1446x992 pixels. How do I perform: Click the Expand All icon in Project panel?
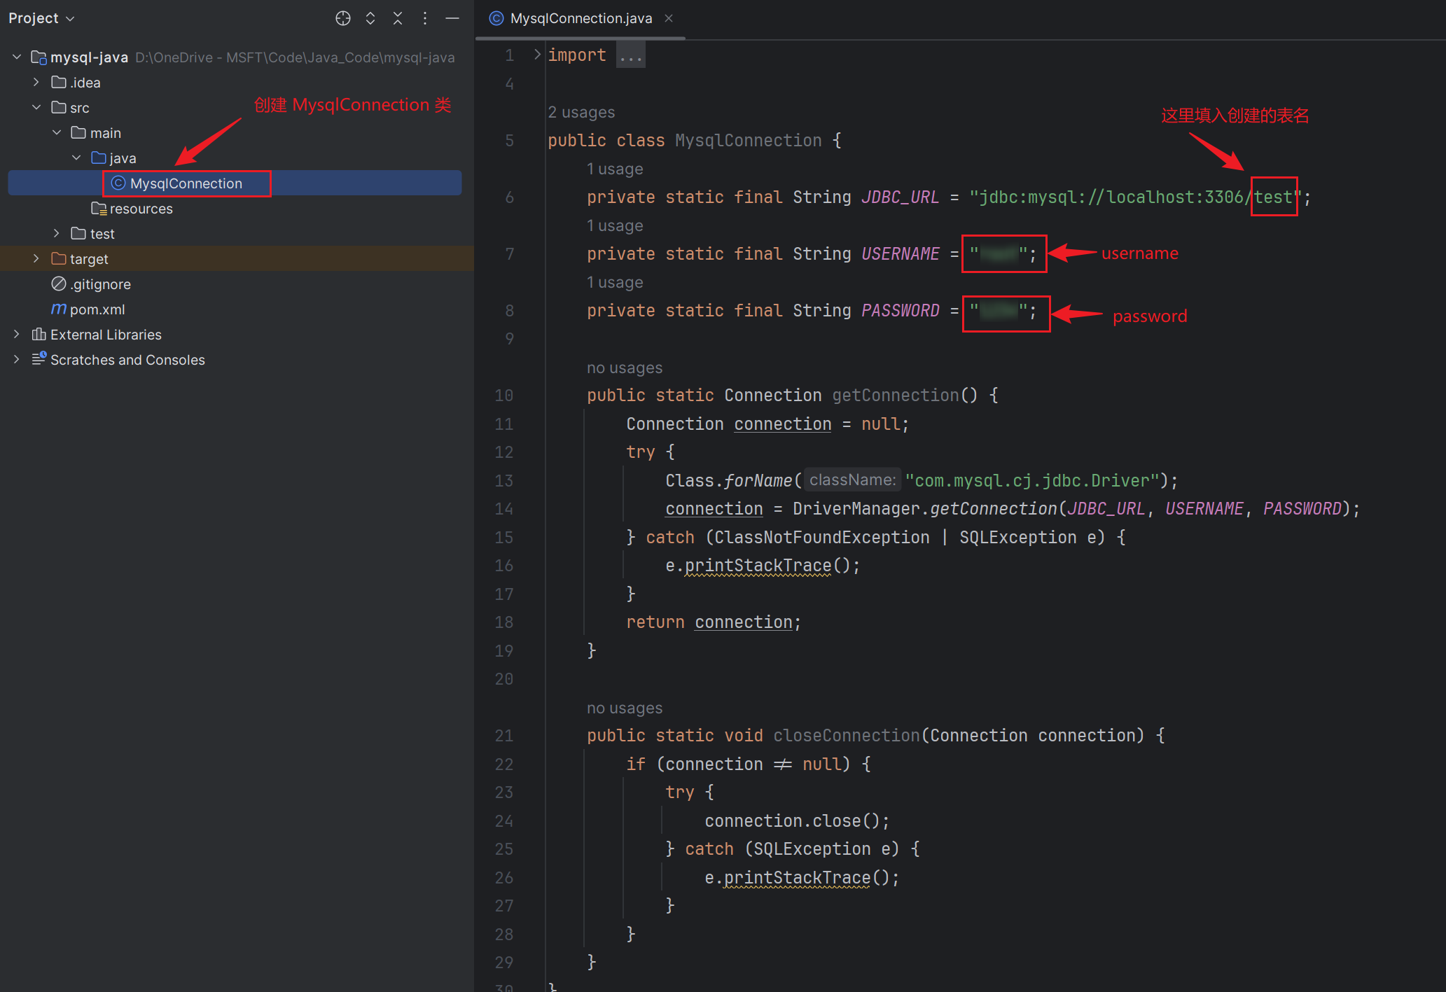point(370,19)
